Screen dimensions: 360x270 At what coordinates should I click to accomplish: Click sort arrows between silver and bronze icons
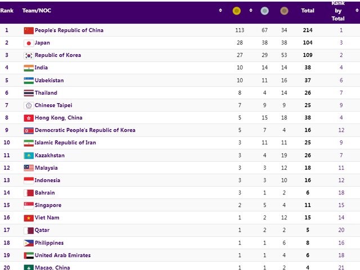(x=275, y=11)
